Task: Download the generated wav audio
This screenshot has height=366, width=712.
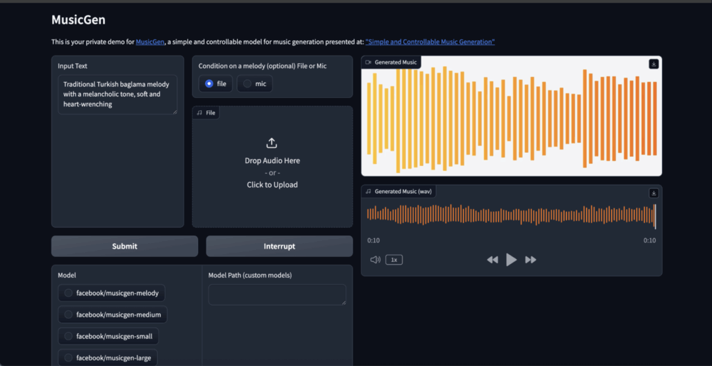Action: tap(654, 193)
